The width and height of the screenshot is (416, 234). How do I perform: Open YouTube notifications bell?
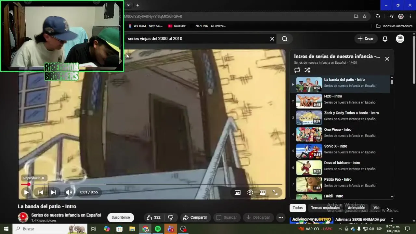385,39
